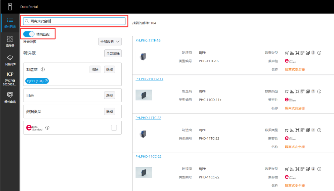Viewport: 334px width, 191px height.
Task: Click the search field with 隔离式安全栅
Action: point(76,21)
